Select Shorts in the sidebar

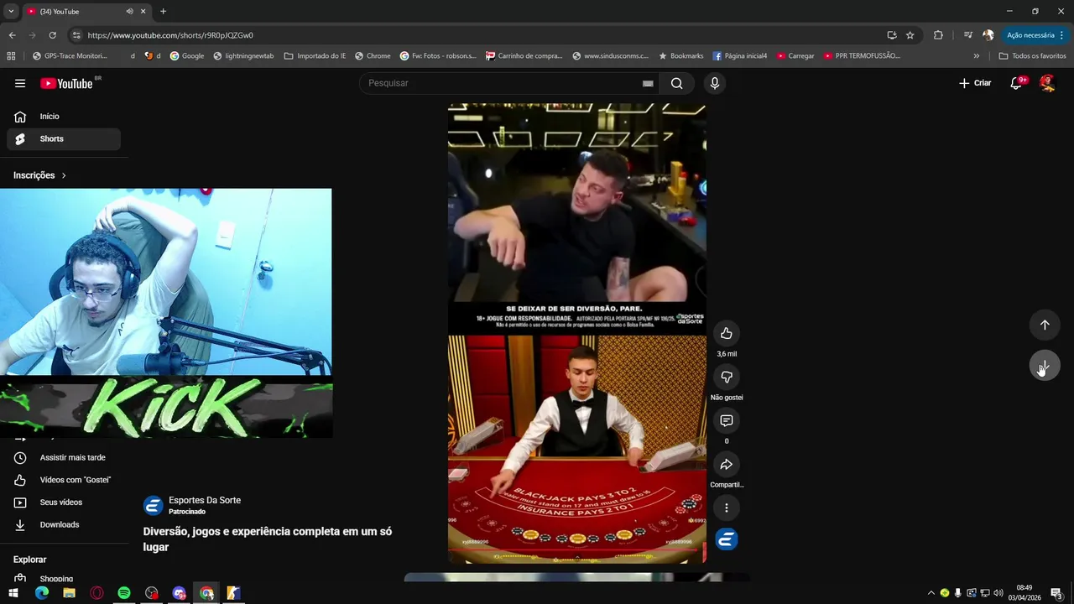click(x=64, y=139)
